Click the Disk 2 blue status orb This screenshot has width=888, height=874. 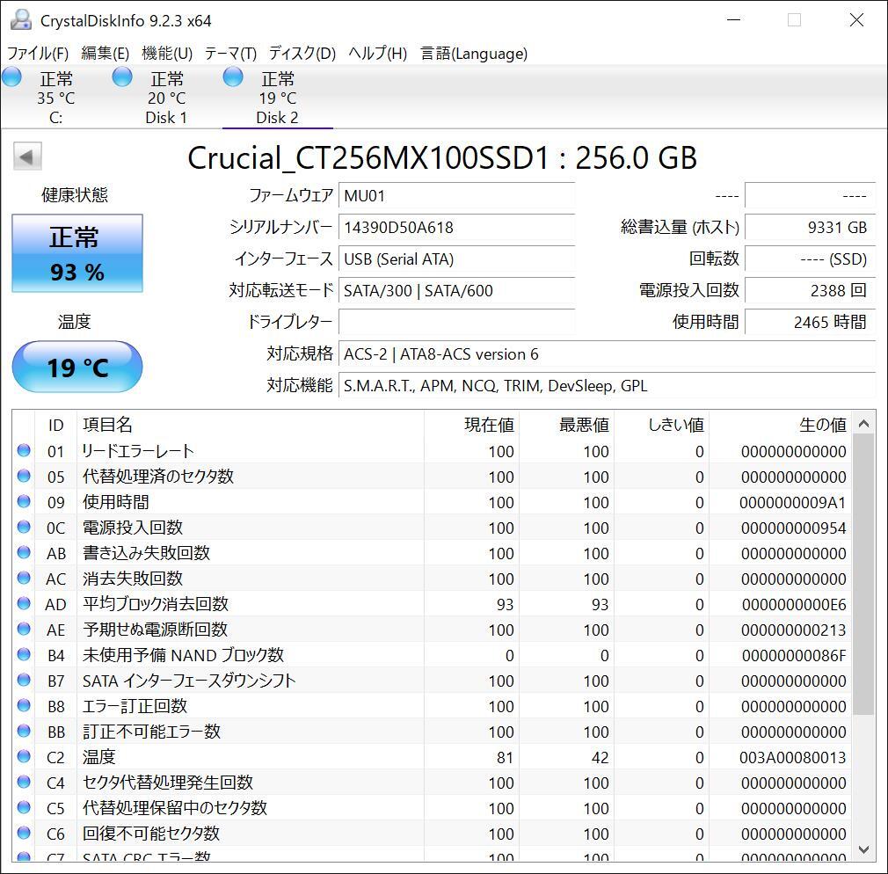(x=233, y=77)
